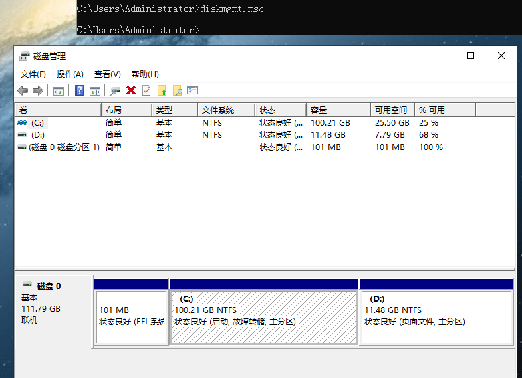522x378 pixels.
Task: Close the Disk Management window
Action: point(501,56)
